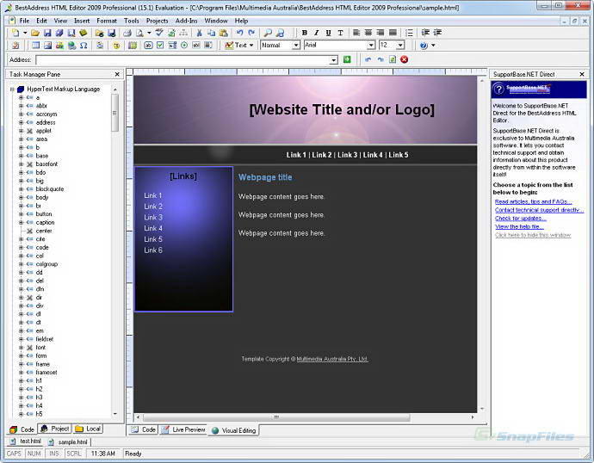Click the Refresh page icon on address bar

(x=393, y=59)
